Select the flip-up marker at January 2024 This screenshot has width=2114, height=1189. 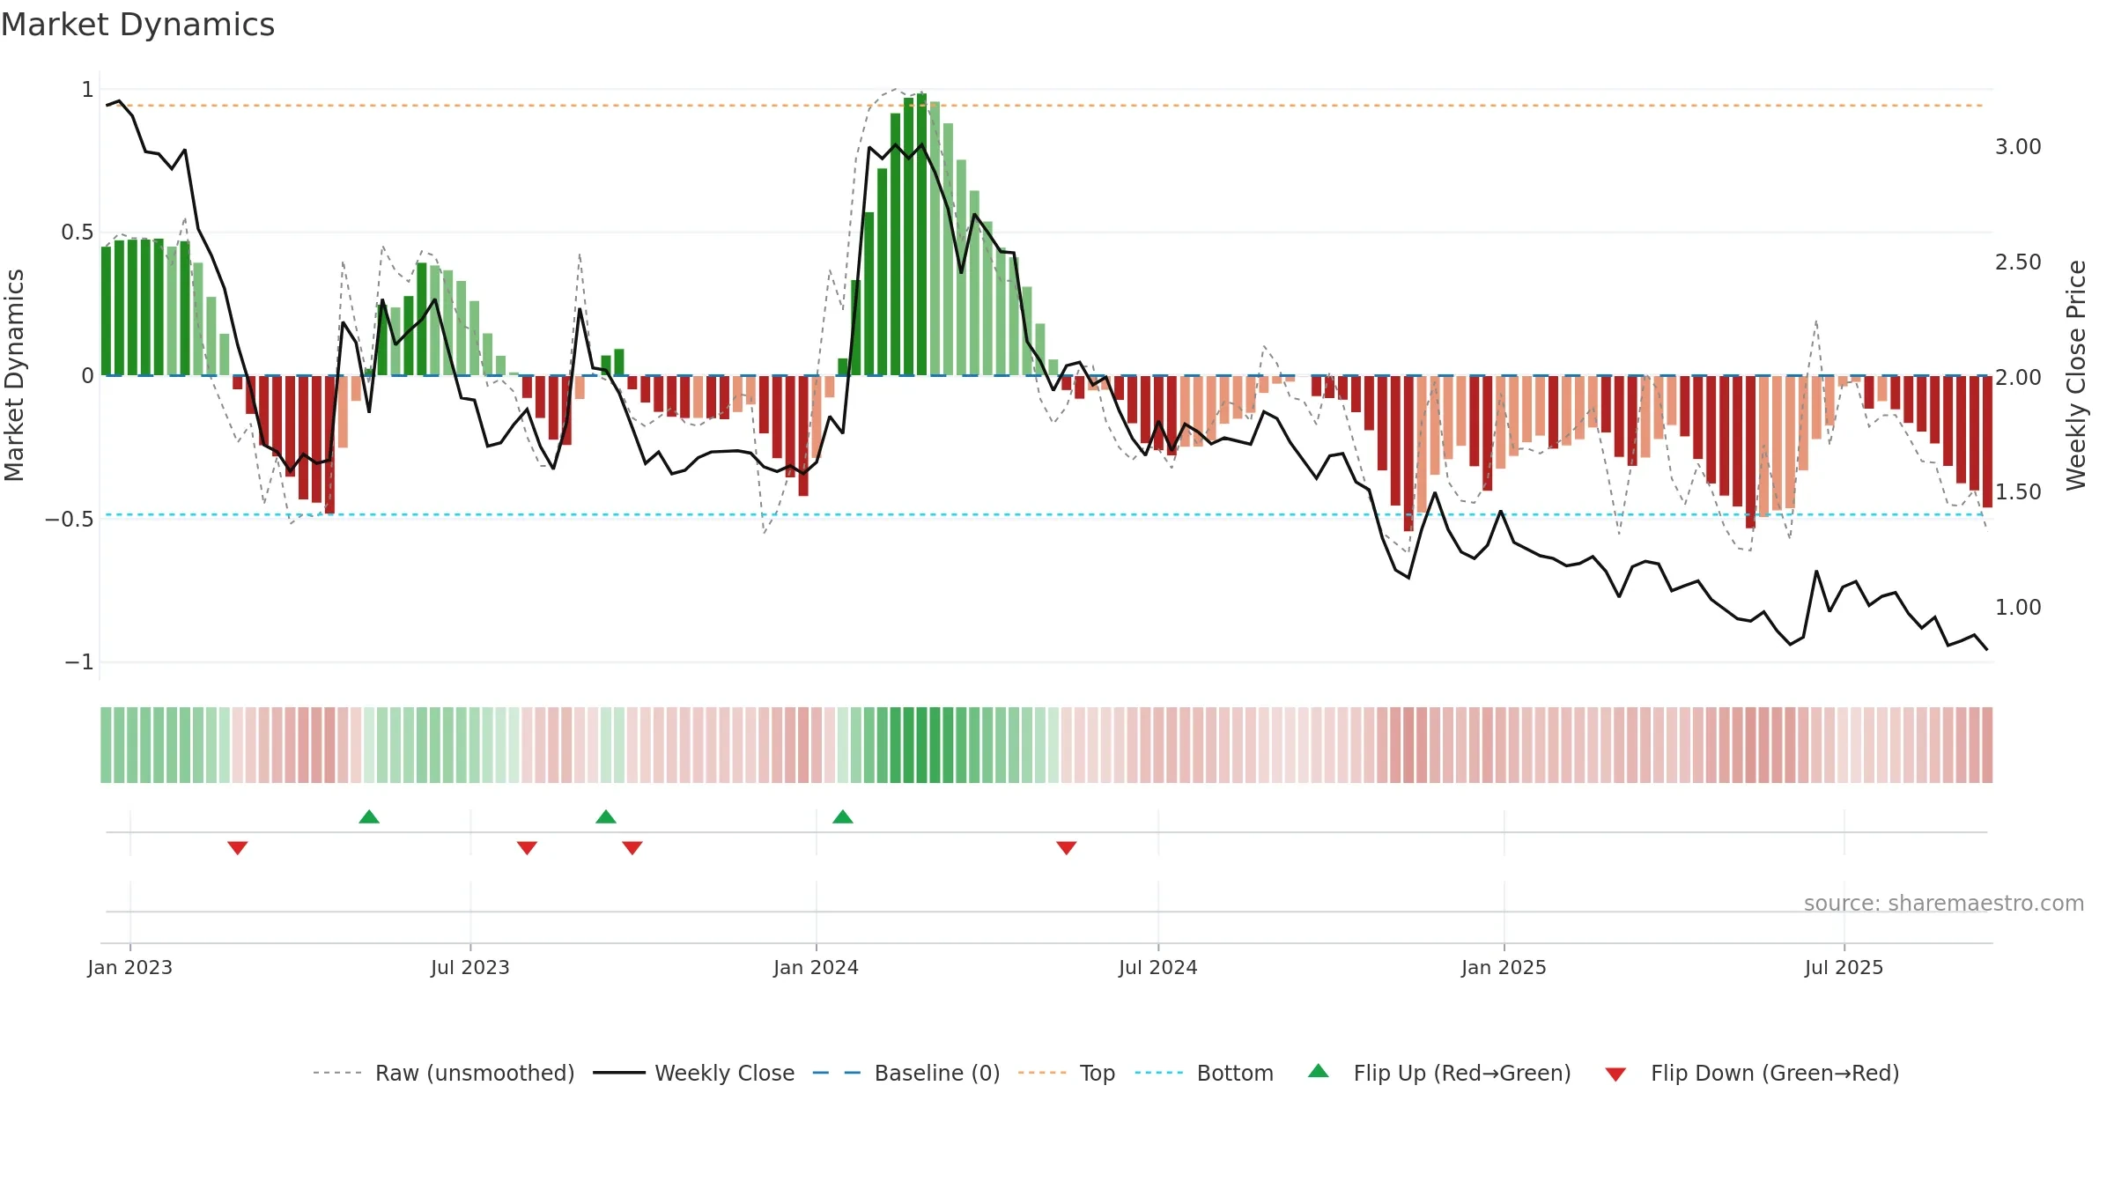click(x=843, y=816)
